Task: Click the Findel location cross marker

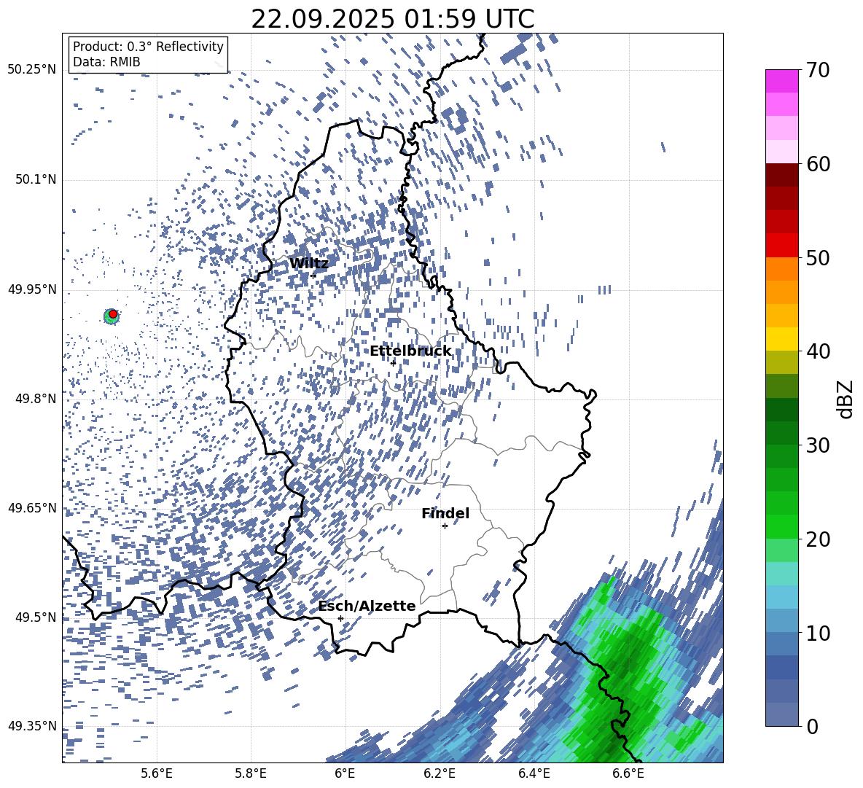Action: point(445,526)
